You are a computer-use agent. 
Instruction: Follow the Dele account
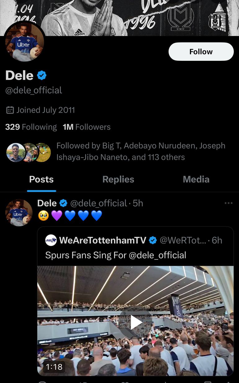(201, 52)
